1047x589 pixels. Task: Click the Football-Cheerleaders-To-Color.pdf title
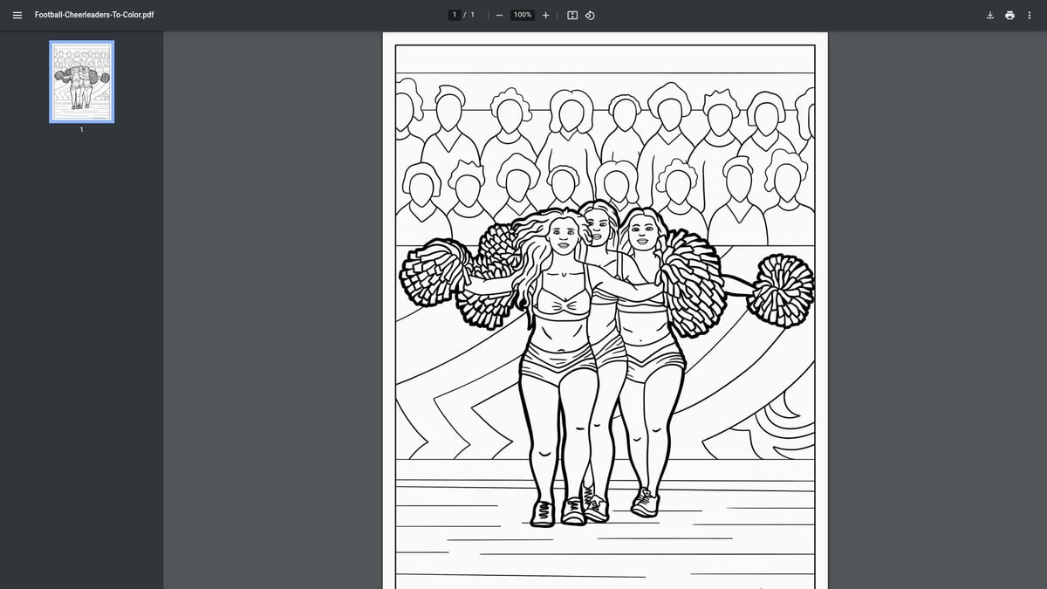(x=92, y=15)
